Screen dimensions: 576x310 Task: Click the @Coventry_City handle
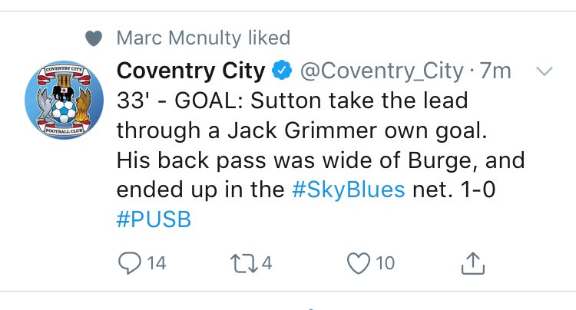tap(382, 71)
